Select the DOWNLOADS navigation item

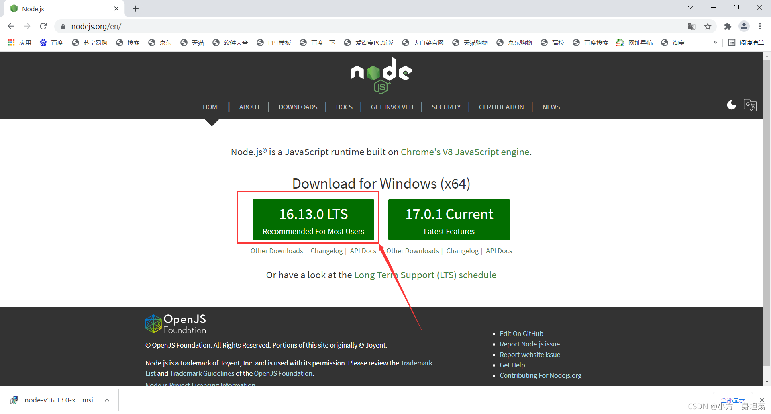coord(298,107)
